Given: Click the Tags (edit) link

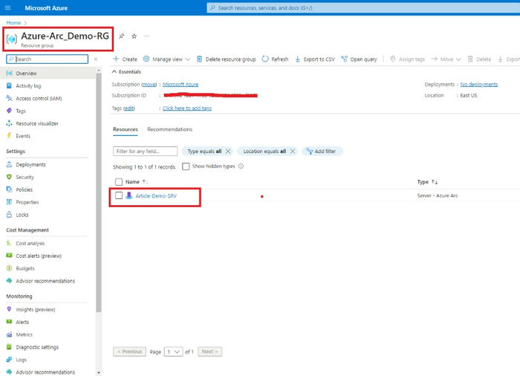Looking at the screenshot, I should pos(129,108).
